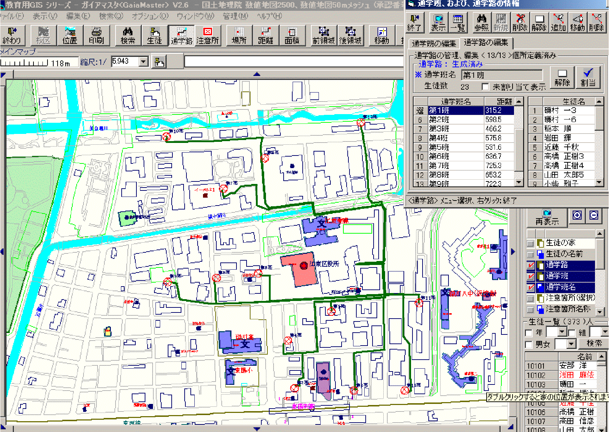Viewport: 609px width, 432px height.
Task: Click 通学班 list scroll down arrow
Action: coord(519,183)
